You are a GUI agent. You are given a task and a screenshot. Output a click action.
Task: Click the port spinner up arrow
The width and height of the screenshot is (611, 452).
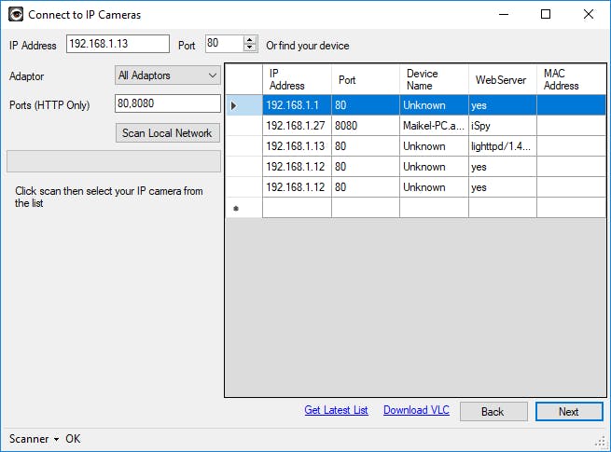click(x=250, y=40)
